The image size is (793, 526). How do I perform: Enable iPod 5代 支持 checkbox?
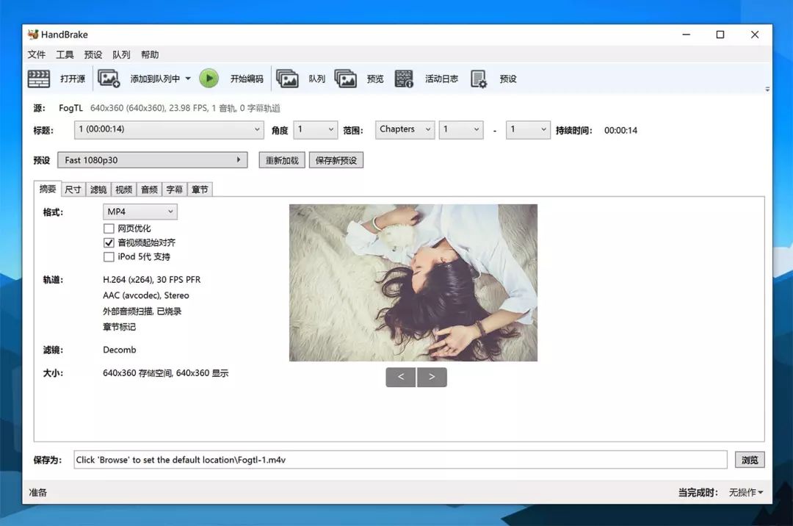(x=108, y=256)
